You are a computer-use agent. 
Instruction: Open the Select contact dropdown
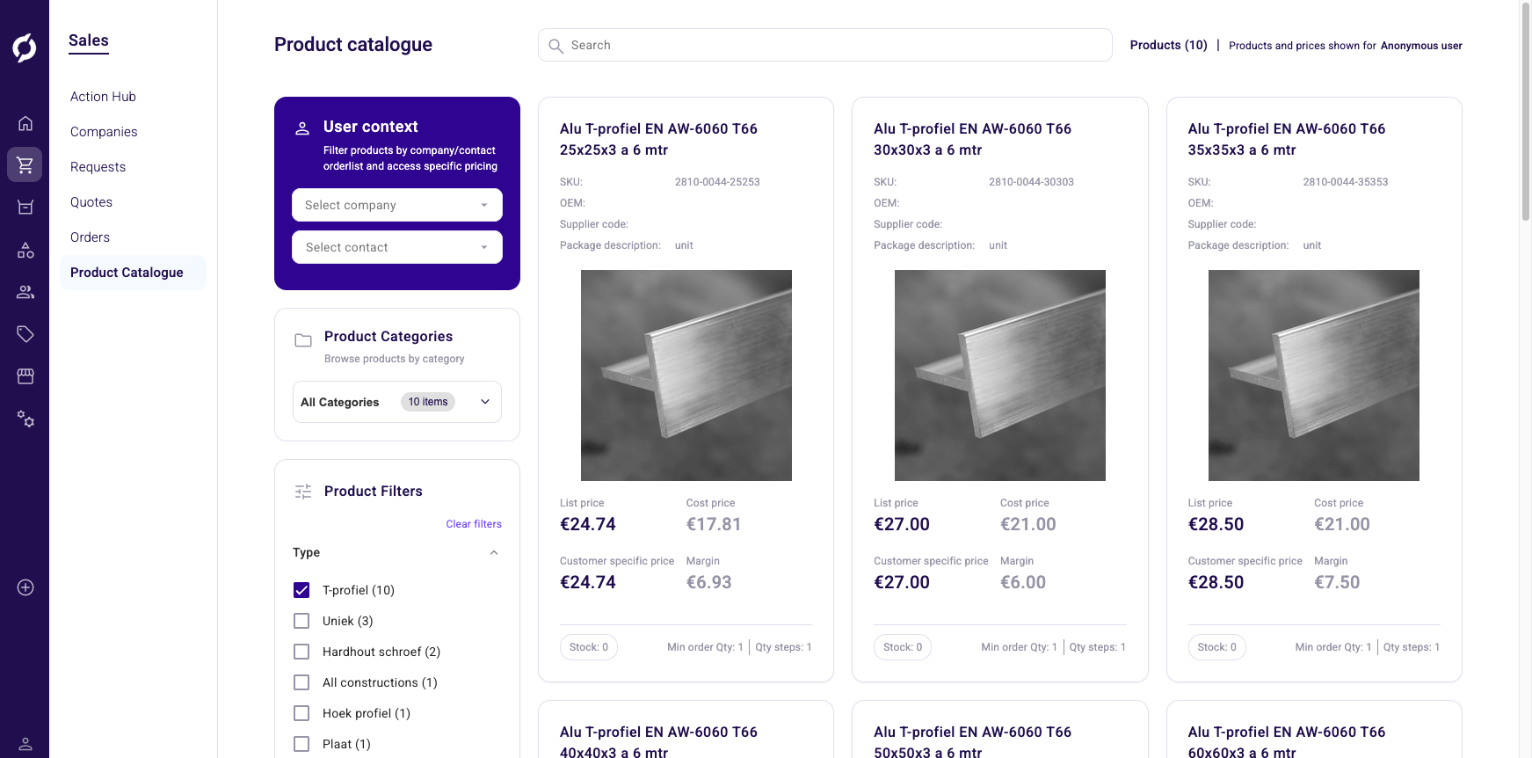point(396,247)
